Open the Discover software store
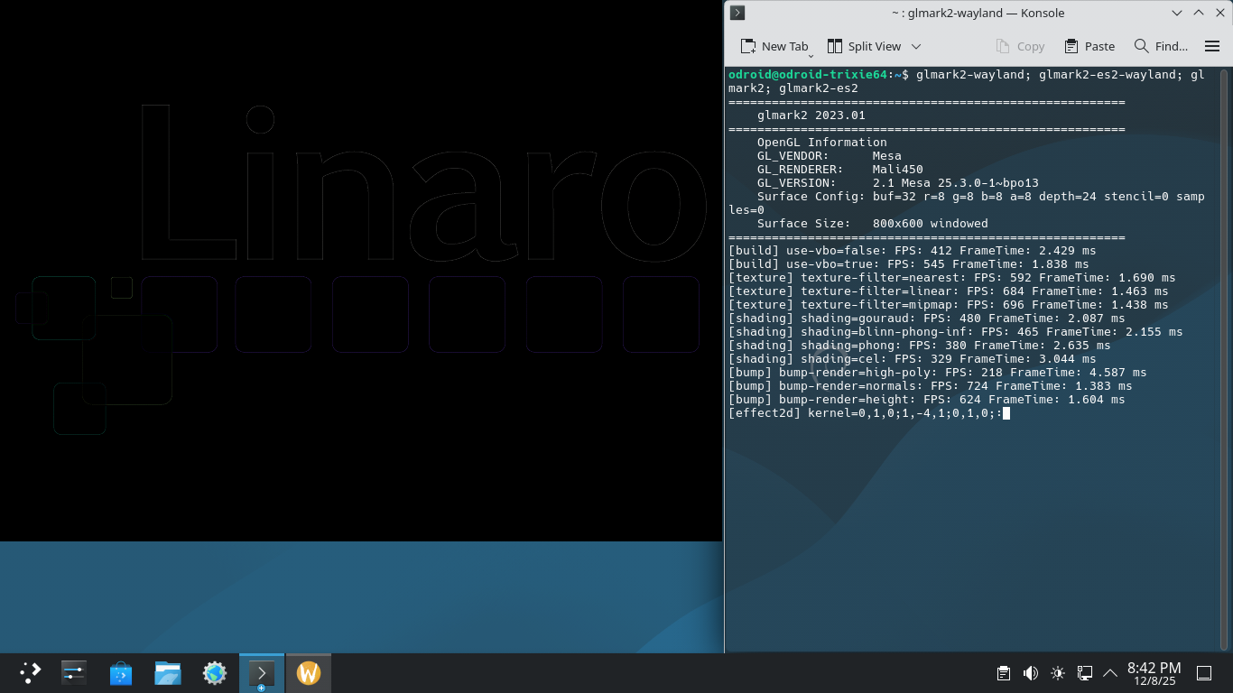The height and width of the screenshot is (693, 1233). point(121,673)
